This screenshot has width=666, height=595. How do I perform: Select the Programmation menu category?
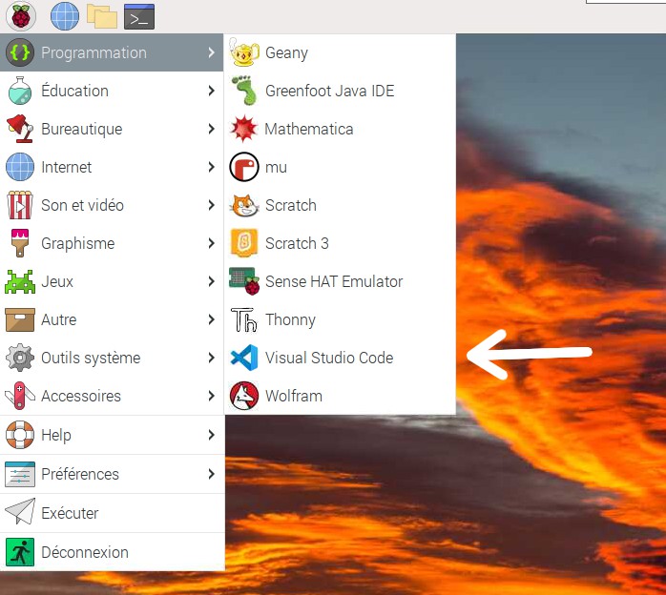(x=112, y=52)
